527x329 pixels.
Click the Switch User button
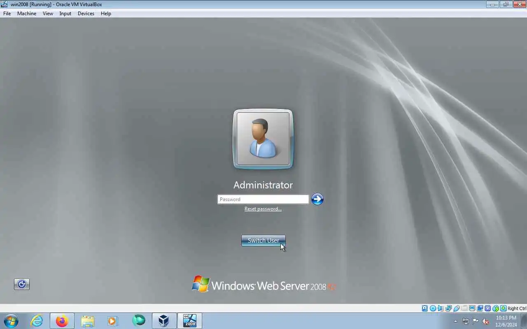point(263,241)
